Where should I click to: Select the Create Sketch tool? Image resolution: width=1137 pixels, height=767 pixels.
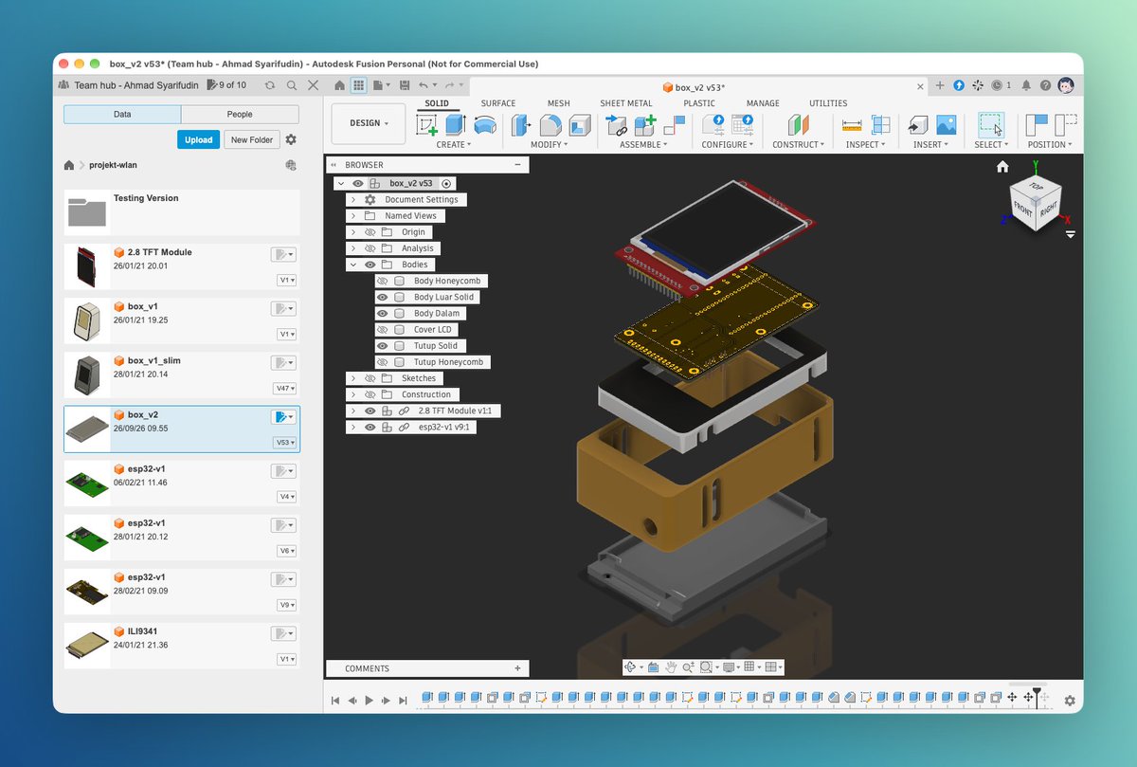(427, 124)
